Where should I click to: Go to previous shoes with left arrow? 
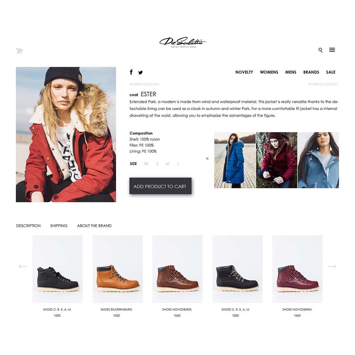tap(23, 267)
